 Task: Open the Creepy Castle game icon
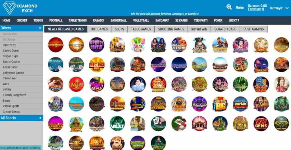click(97, 45)
